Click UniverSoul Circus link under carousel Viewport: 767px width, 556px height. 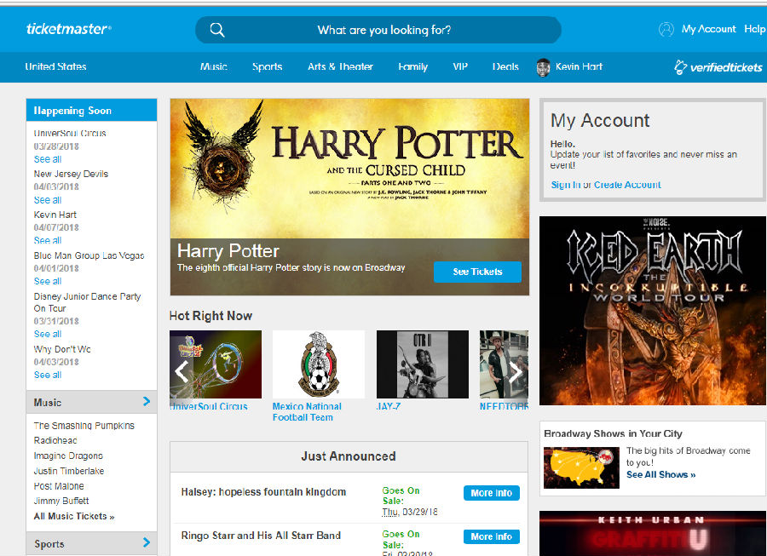(209, 406)
